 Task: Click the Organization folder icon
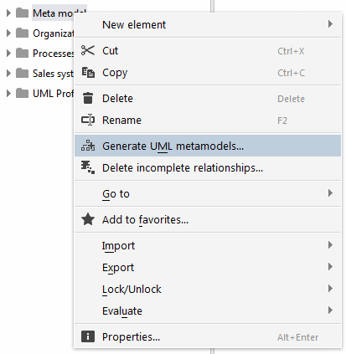(22, 33)
